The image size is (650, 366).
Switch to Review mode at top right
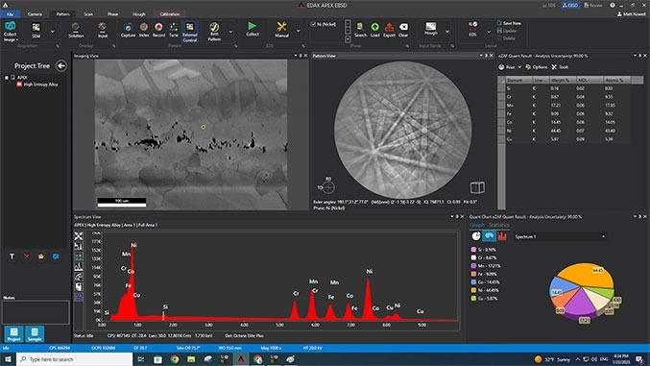point(593,6)
